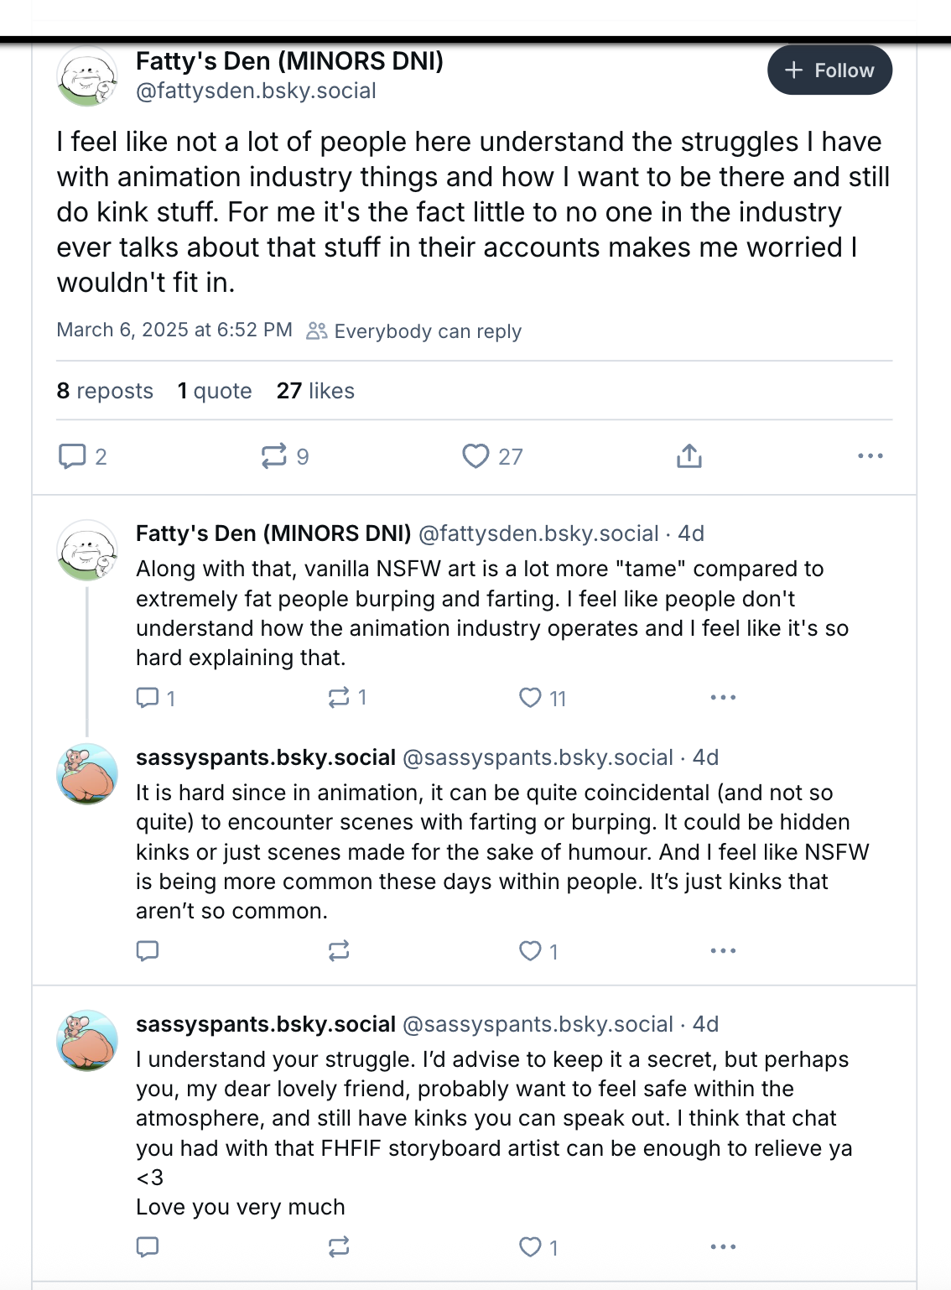The image size is (951, 1290).
Task: Open the list of 27 likes
Action: [x=315, y=391]
